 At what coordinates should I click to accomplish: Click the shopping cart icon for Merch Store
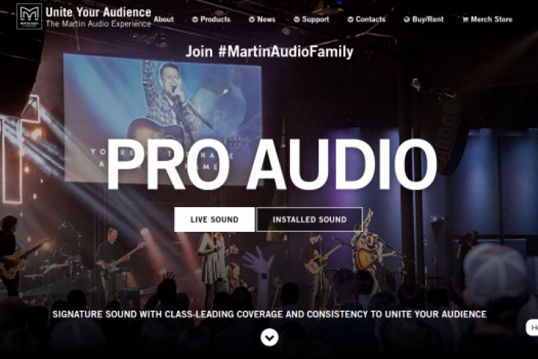point(466,19)
